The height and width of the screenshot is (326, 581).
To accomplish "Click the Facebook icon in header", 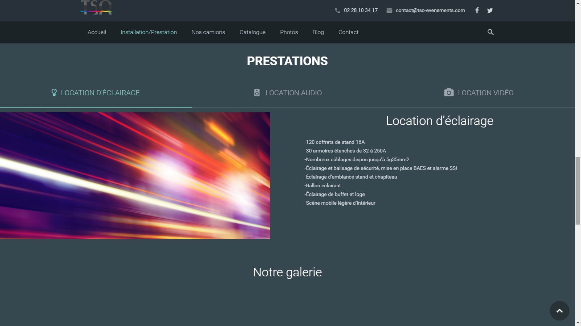I will tap(477, 10).
